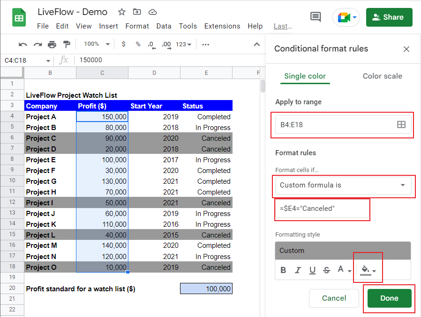
Task: Open the 100% zoom dropdown
Action: point(97,44)
